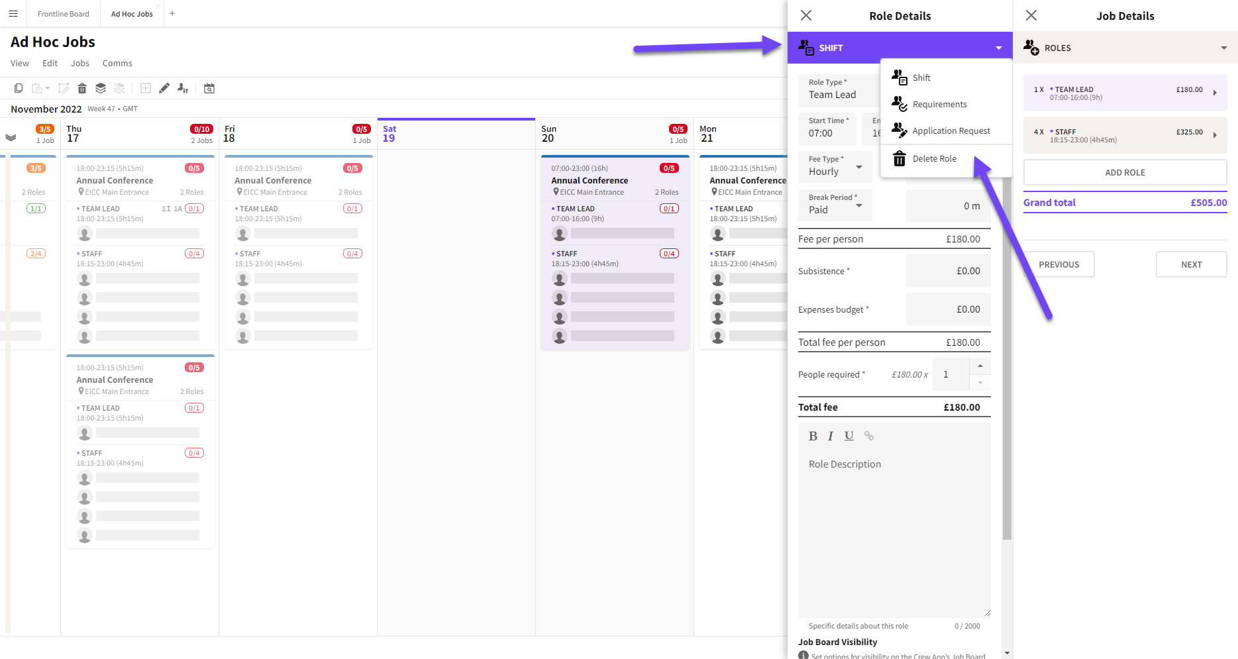Open the Break Period dropdown
This screenshot has width=1238, height=659.
[858, 205]
